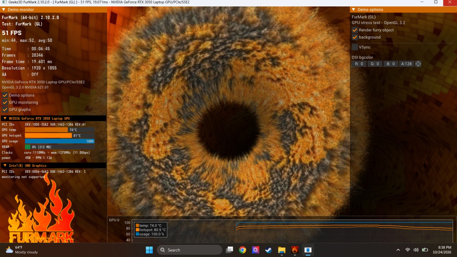457x257 pixels.
Task: Click the OSI bgcolor color swatch
Action: coord(418,64)
